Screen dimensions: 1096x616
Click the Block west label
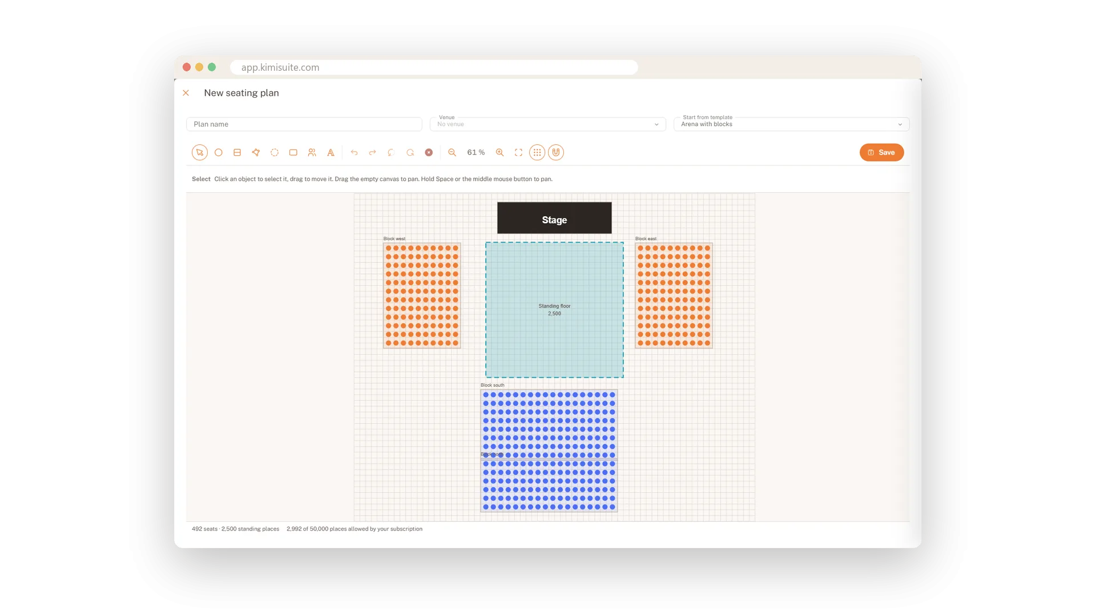coord(394,238)
